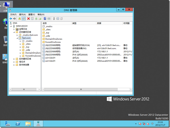170x128 pixels.
Task: Expand the 反向查找区域 node
Action: point(14,59)
